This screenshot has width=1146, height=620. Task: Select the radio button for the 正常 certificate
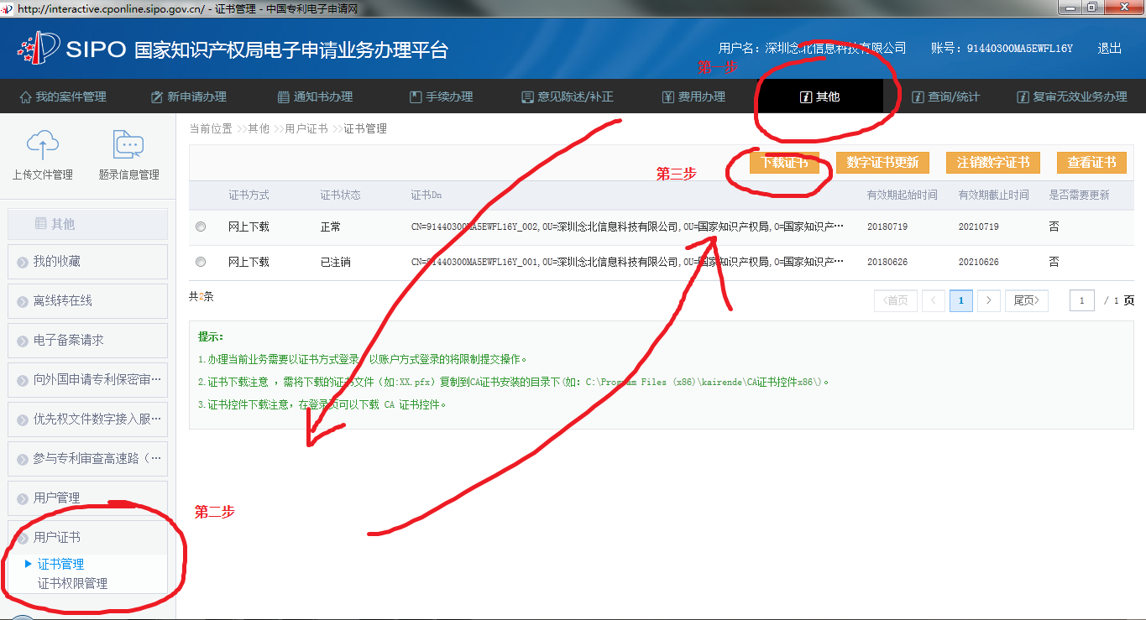[200, 227]
